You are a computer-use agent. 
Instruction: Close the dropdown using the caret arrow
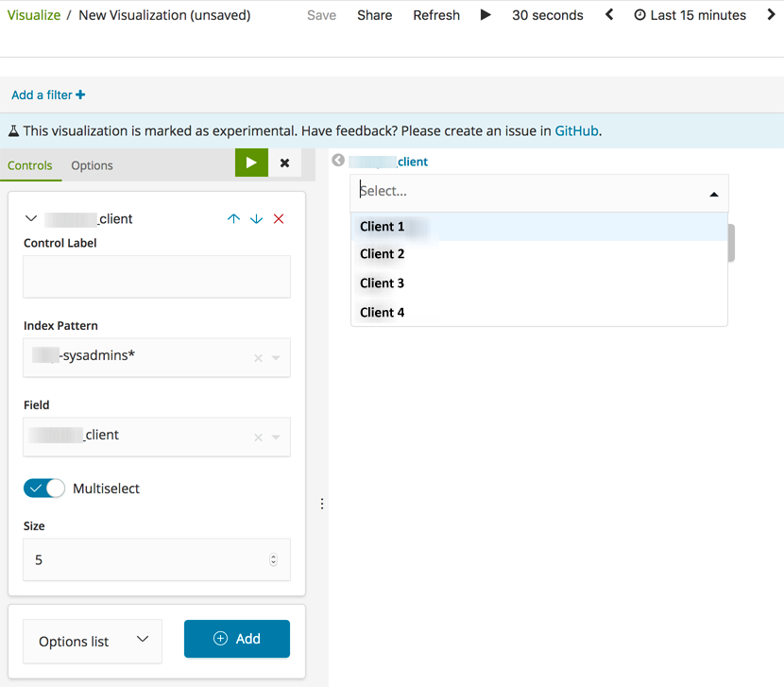(x=714, y=194)
